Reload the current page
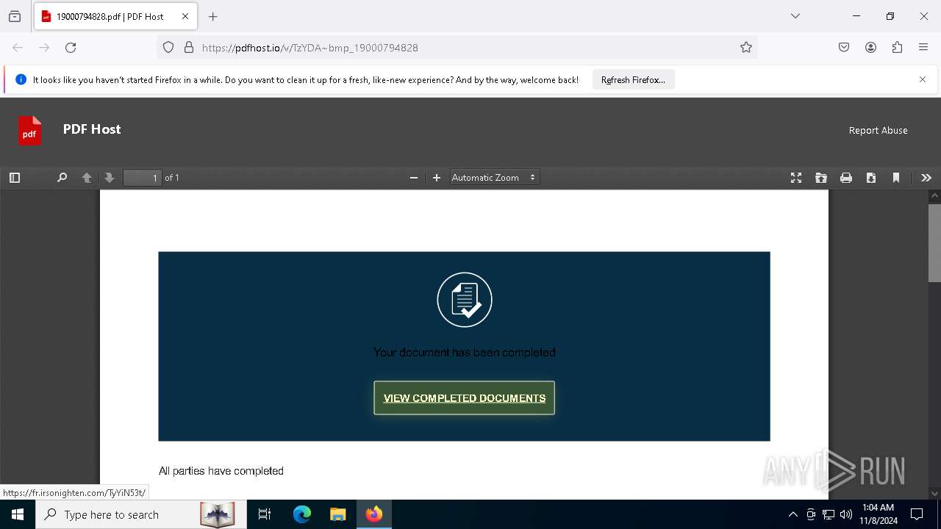This screenshot has width=941, height=529. click(x=71, y=48)
